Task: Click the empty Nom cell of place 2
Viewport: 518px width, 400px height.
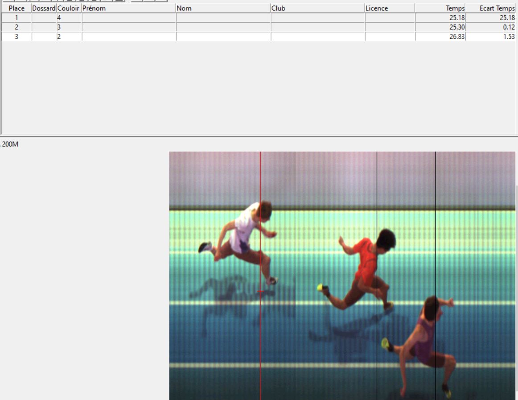Action: pos(223,27)
